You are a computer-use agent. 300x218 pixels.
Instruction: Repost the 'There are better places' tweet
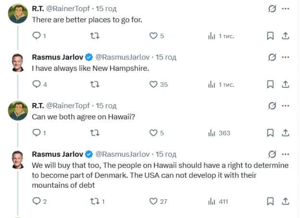(95, 36)
